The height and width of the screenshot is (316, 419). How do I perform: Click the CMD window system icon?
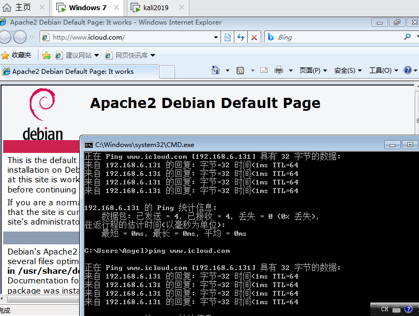pyautogui.click(x=89, y=145)
